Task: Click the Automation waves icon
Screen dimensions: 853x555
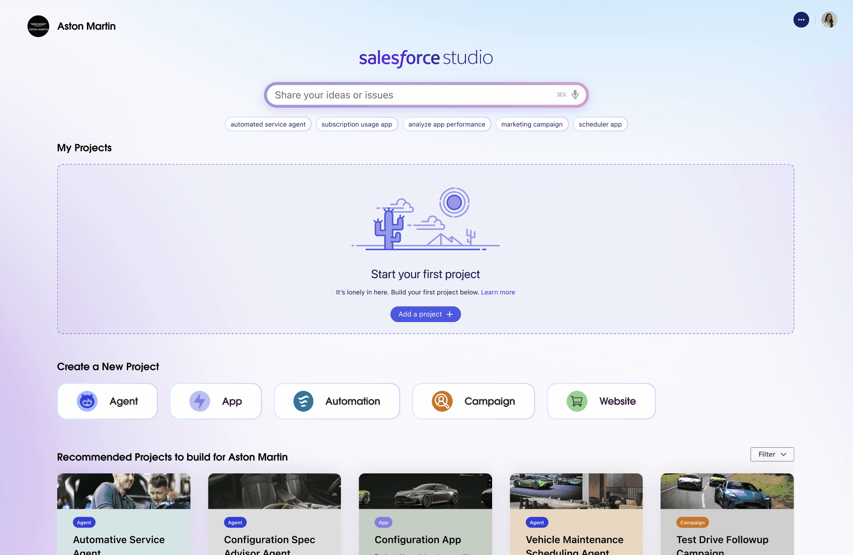Action: click(303, 401)
